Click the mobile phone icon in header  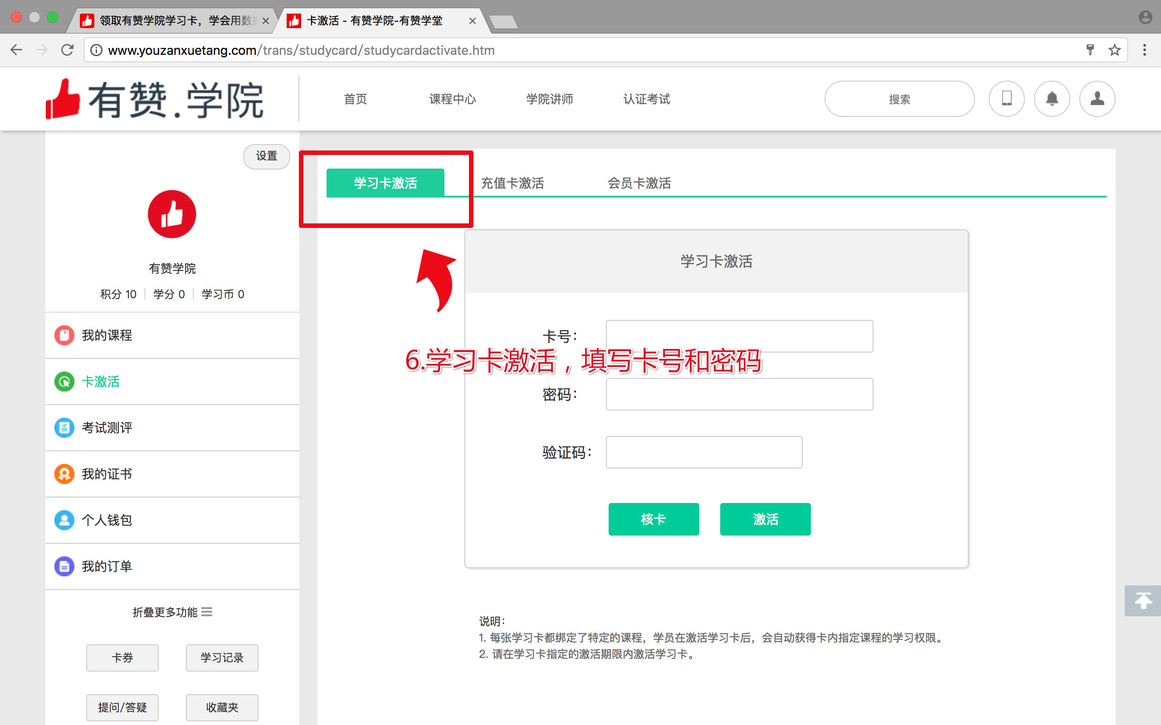point(1006,99)
